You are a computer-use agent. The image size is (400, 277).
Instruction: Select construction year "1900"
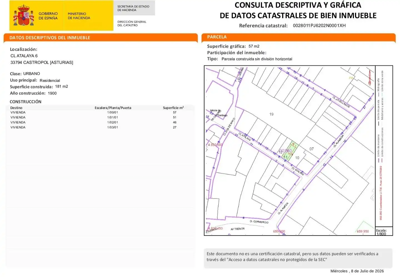[x=52, y=93]
